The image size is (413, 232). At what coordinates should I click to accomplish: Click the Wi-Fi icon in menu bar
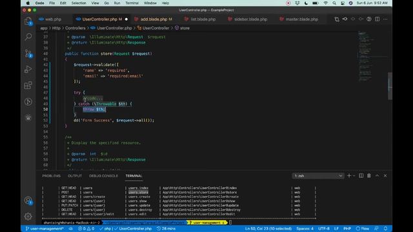point(326,3)
